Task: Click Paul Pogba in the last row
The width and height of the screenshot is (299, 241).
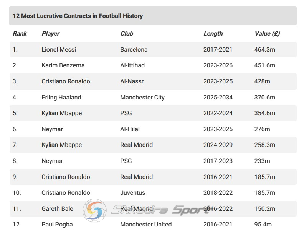Action: pos(57,225)
